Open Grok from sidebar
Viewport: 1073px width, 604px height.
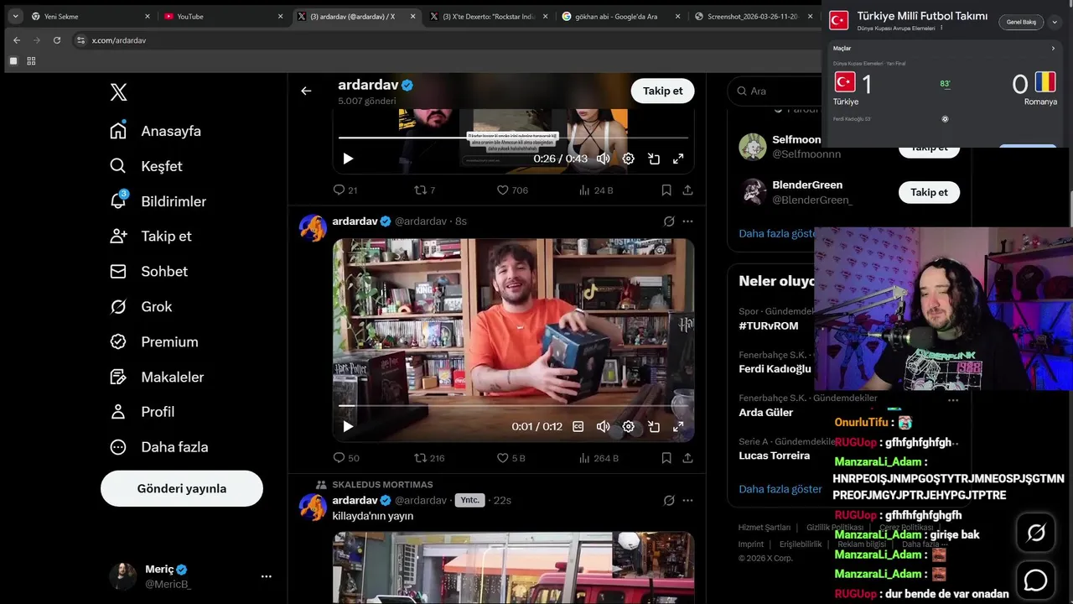tap(141, 306)
